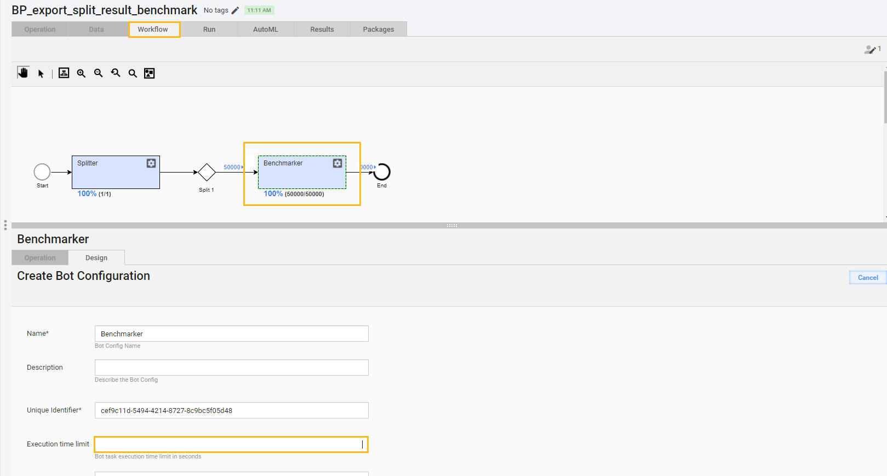Focus the Description input field
The height and width of the screenshot is (476, 887).
click(x=232, y=368)
